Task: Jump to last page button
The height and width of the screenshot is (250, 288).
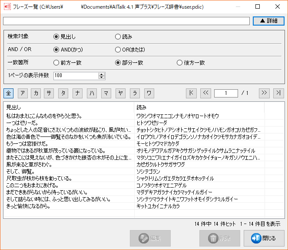Action: (278, 93)
